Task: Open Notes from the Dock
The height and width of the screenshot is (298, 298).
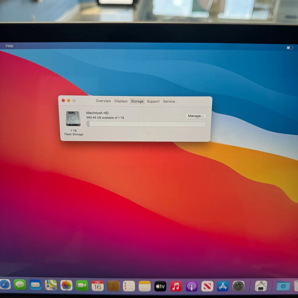Action: (x=144, y=286)
